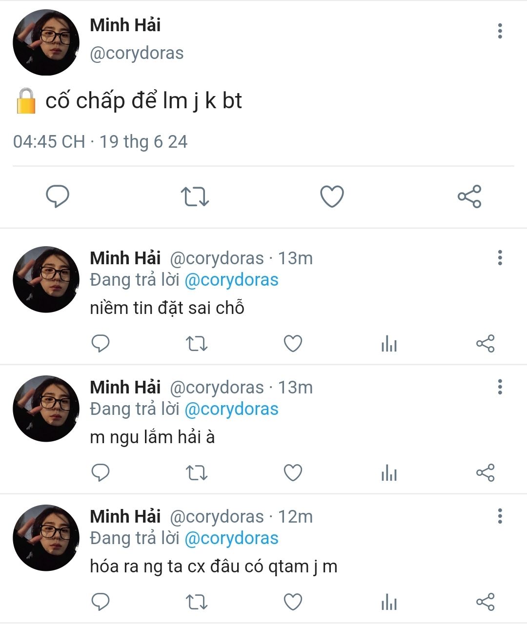Viewport: 527px width, 625px height.
Task: Open @corydoras mention link in first reply
Action: point(231,280)
